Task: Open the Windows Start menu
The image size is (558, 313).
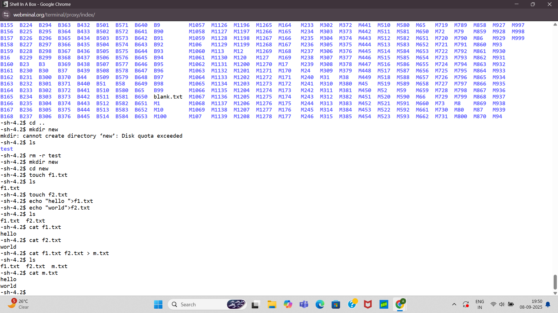Action: [158, 304]
